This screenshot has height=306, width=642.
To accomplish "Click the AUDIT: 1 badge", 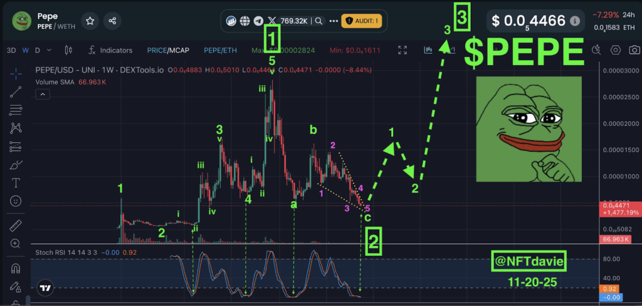I will point(360,21).
